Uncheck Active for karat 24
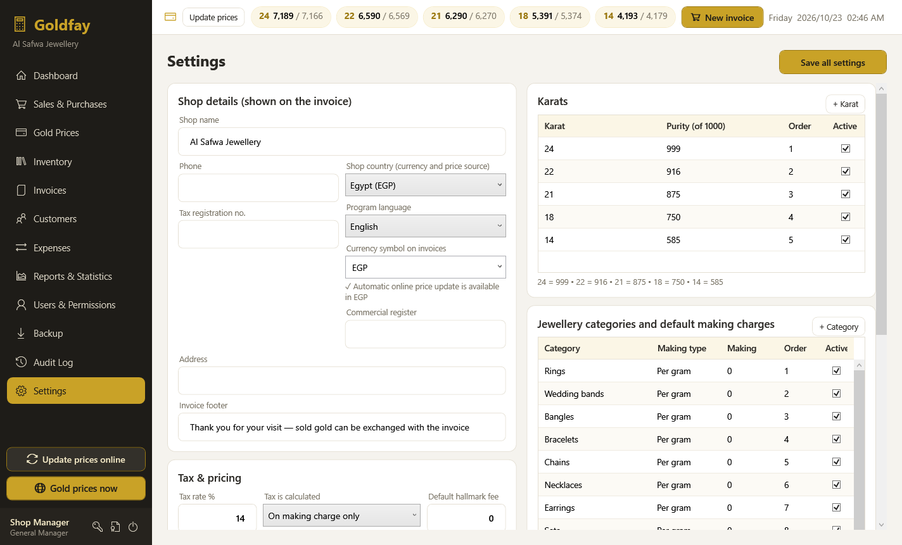The image size is (902, 545). (846, 149)
